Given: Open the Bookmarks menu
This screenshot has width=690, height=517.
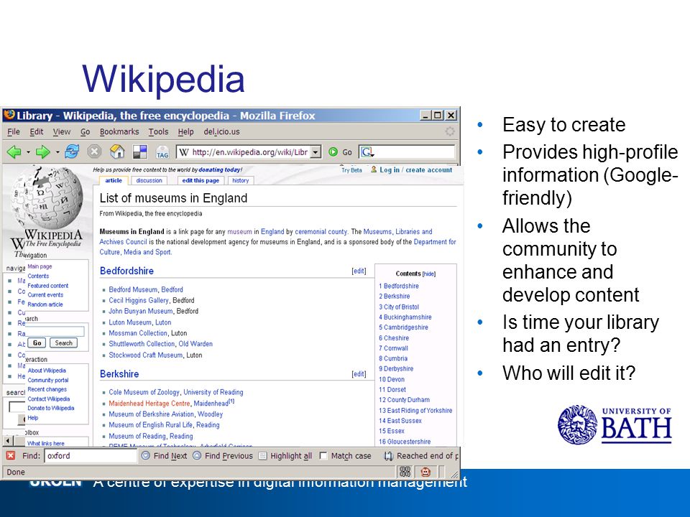Looking at the screenshot, I should pos(119,131).
